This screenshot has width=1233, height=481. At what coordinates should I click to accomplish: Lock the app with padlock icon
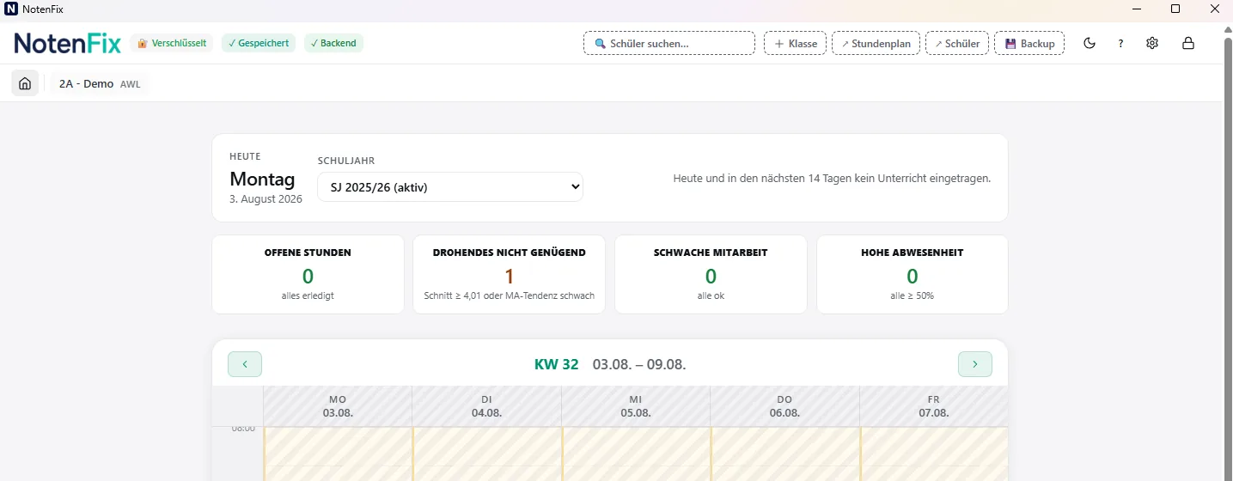coord(1188,43)
